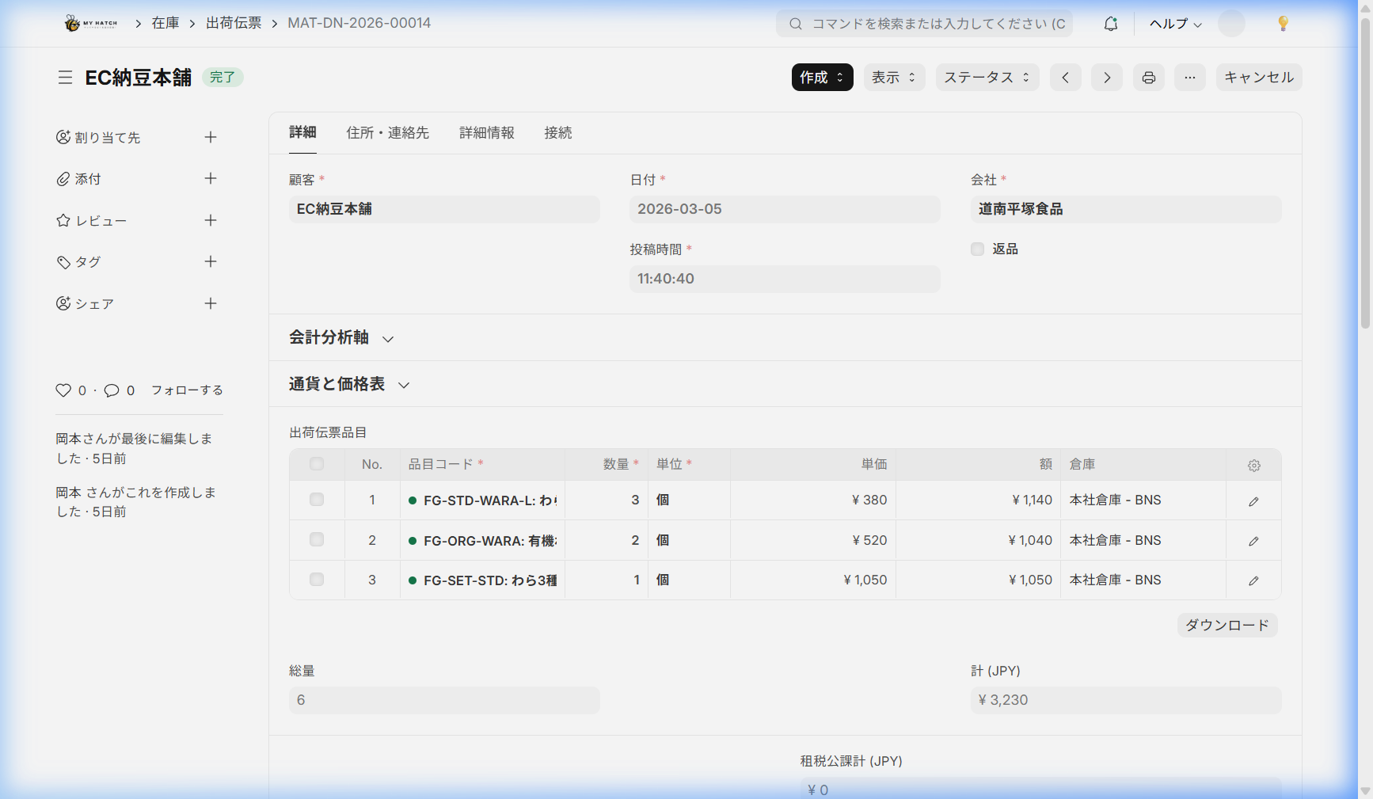Toggle the sidebar hamburger icon

65,78
